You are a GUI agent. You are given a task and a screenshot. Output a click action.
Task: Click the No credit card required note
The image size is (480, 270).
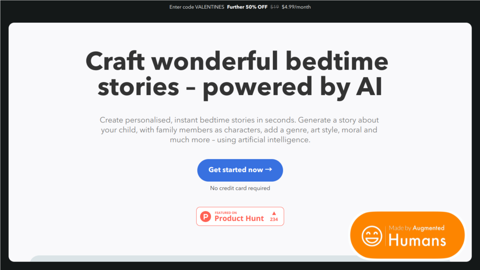click(x=240, y=188)
